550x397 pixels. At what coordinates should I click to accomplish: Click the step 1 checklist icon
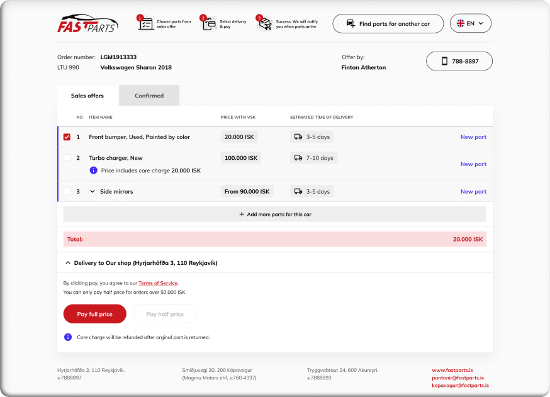pyautogui.click(x=146, y=24)
